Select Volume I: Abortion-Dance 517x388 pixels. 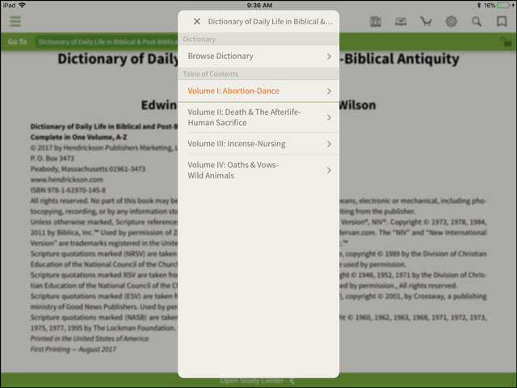point(258,91)
